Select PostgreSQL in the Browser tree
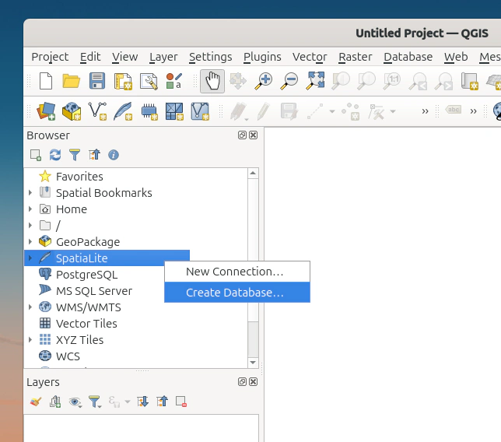The image size is (501, 442). 86,275
